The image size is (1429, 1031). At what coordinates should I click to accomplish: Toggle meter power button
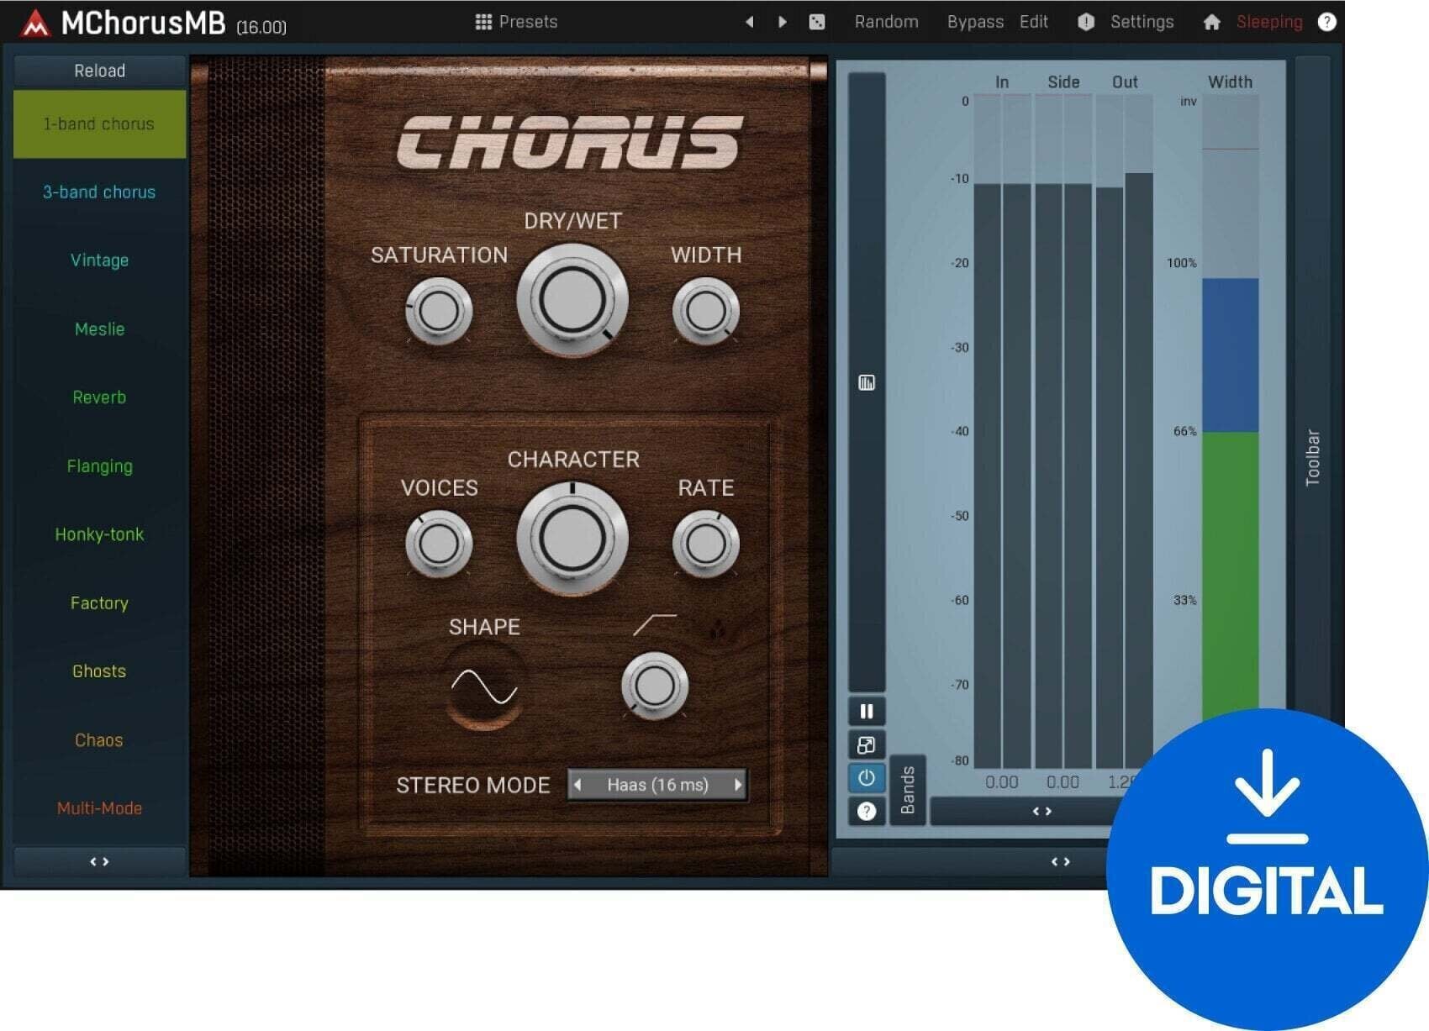[x=867, y=778]
